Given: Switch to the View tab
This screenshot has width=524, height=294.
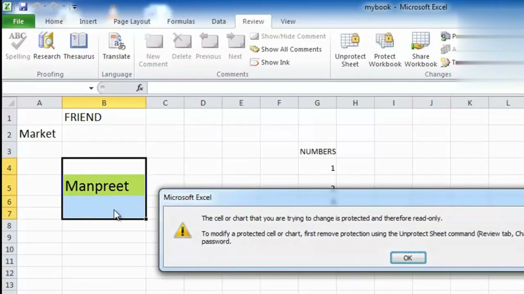Looking at the screenshot, I should coord(288,22).
